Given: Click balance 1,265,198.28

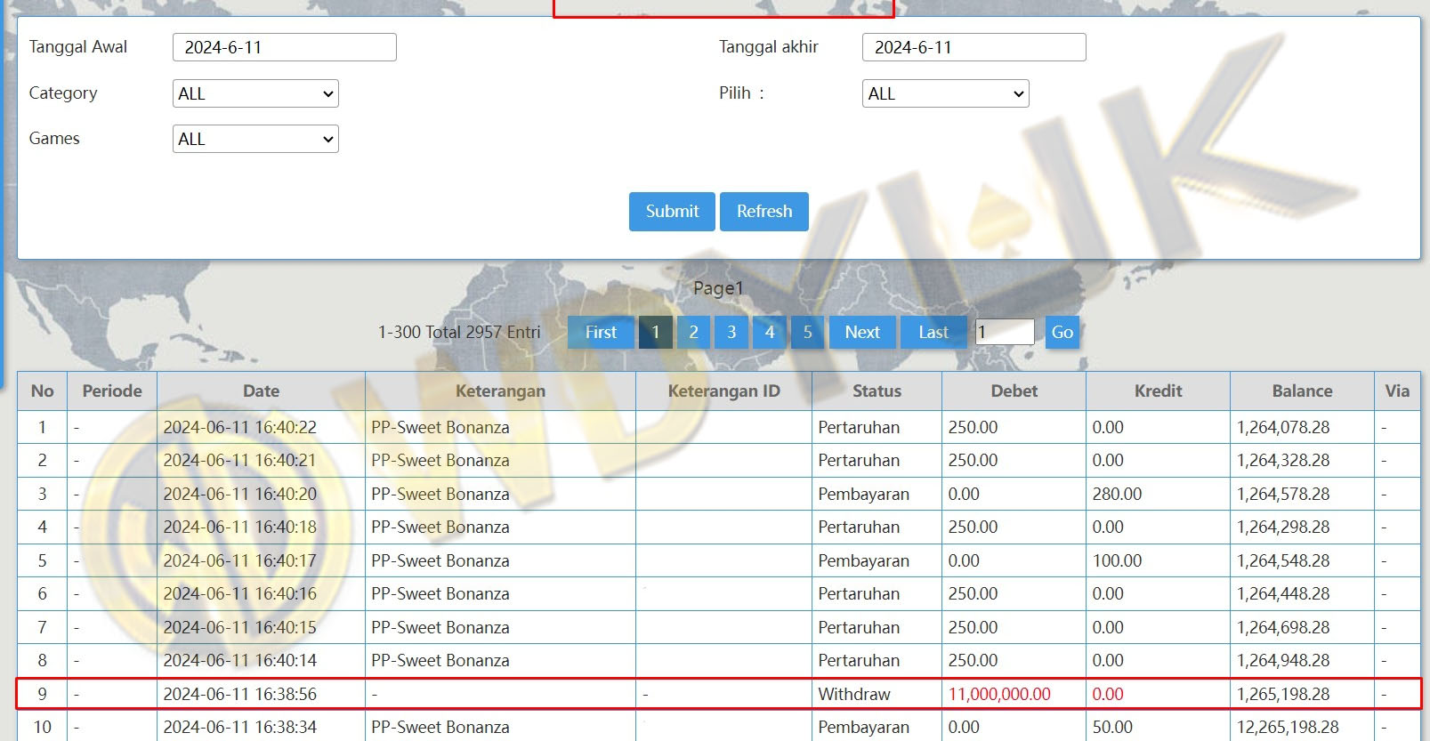Looking at the screenshot, I should [x=1283, y=694].
